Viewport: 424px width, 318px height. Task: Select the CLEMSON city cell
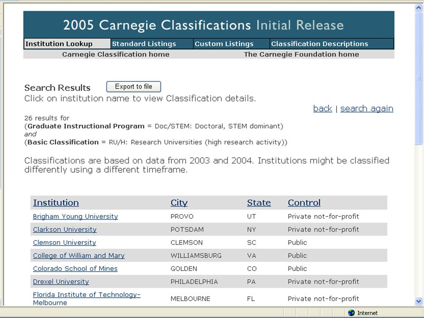pyautogui.click(x=186, y=242)
